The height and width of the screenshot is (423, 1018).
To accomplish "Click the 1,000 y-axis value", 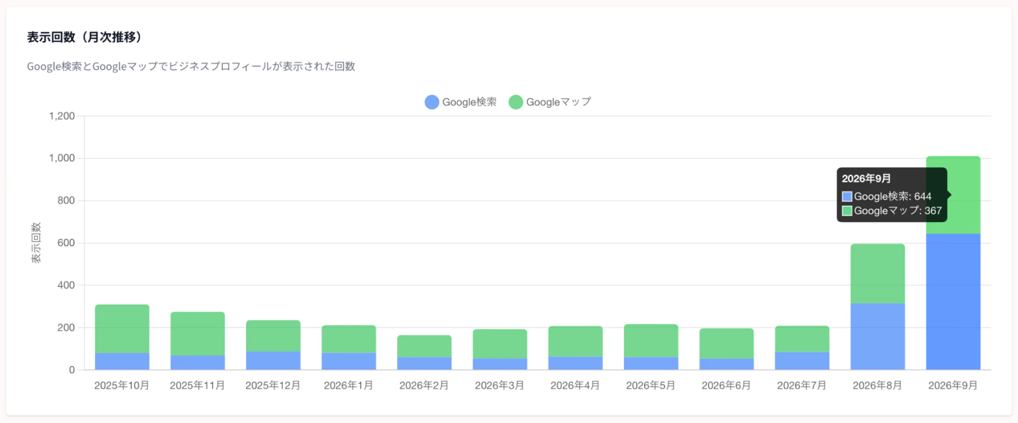I will 62,158.
